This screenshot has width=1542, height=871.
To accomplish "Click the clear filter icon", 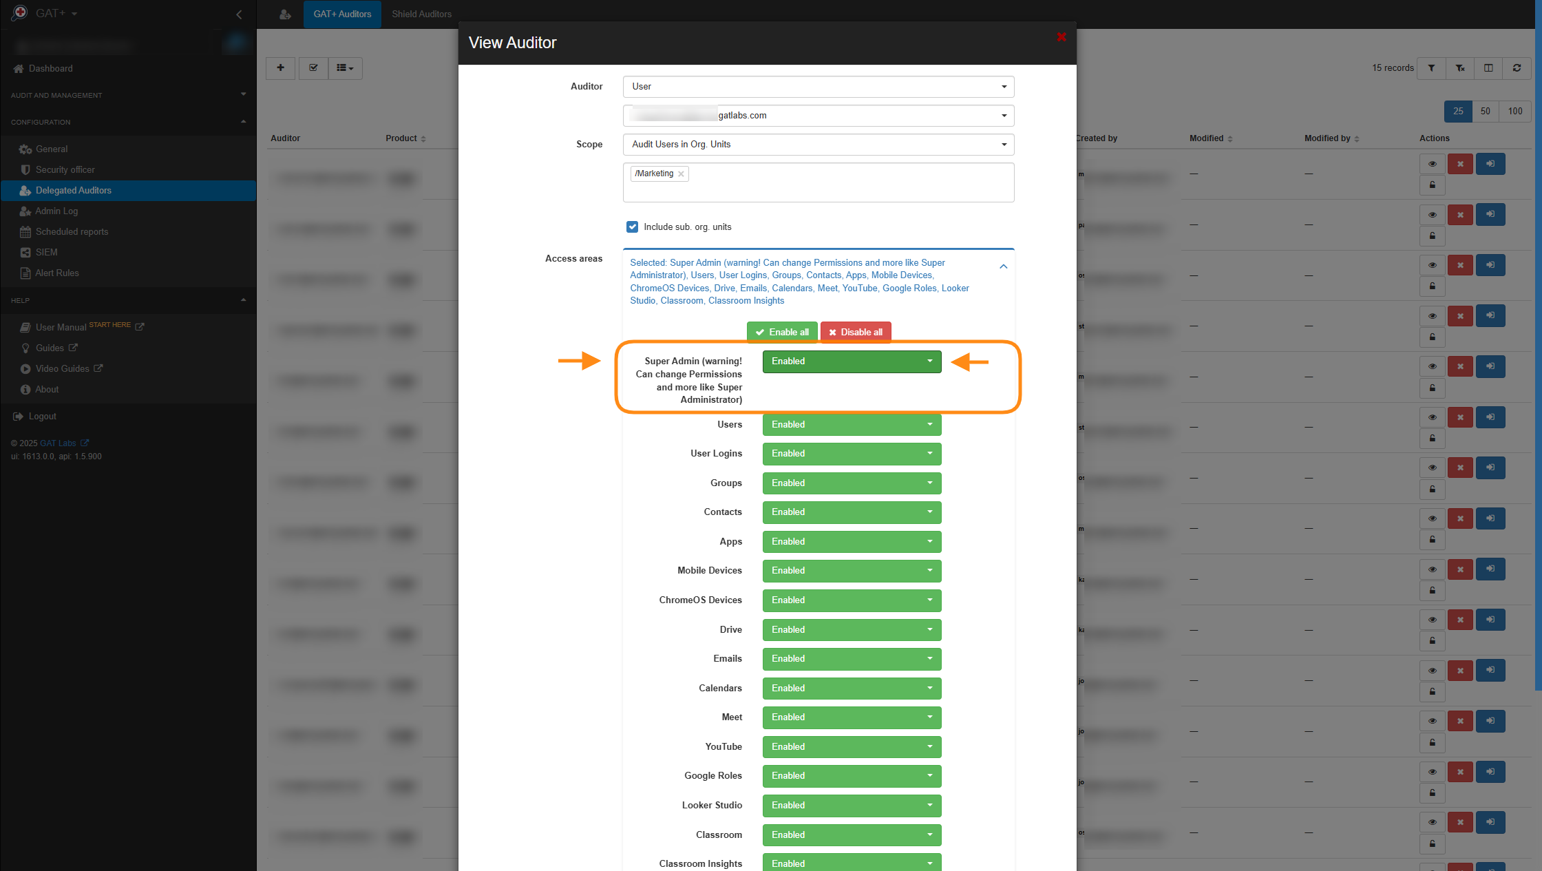I will click(x=1460, y=68).
